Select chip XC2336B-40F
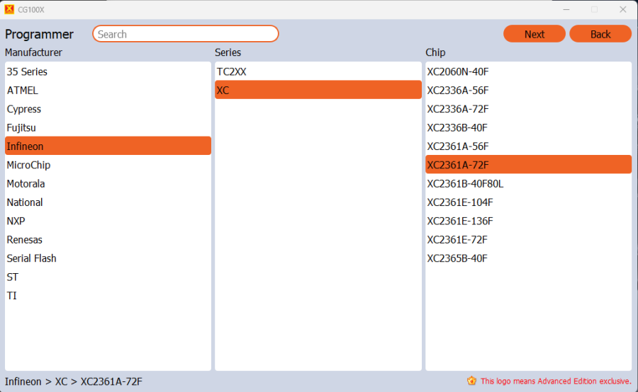This screenshot has height=392, width=638. coord(457,128)
